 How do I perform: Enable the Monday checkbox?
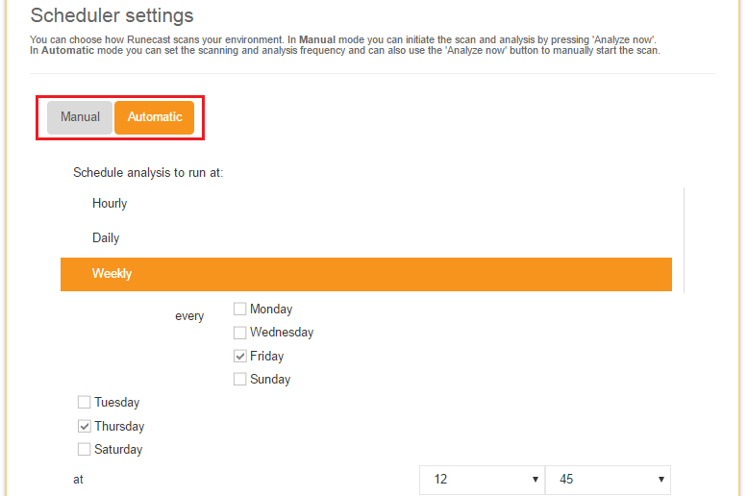click(239, 310)
